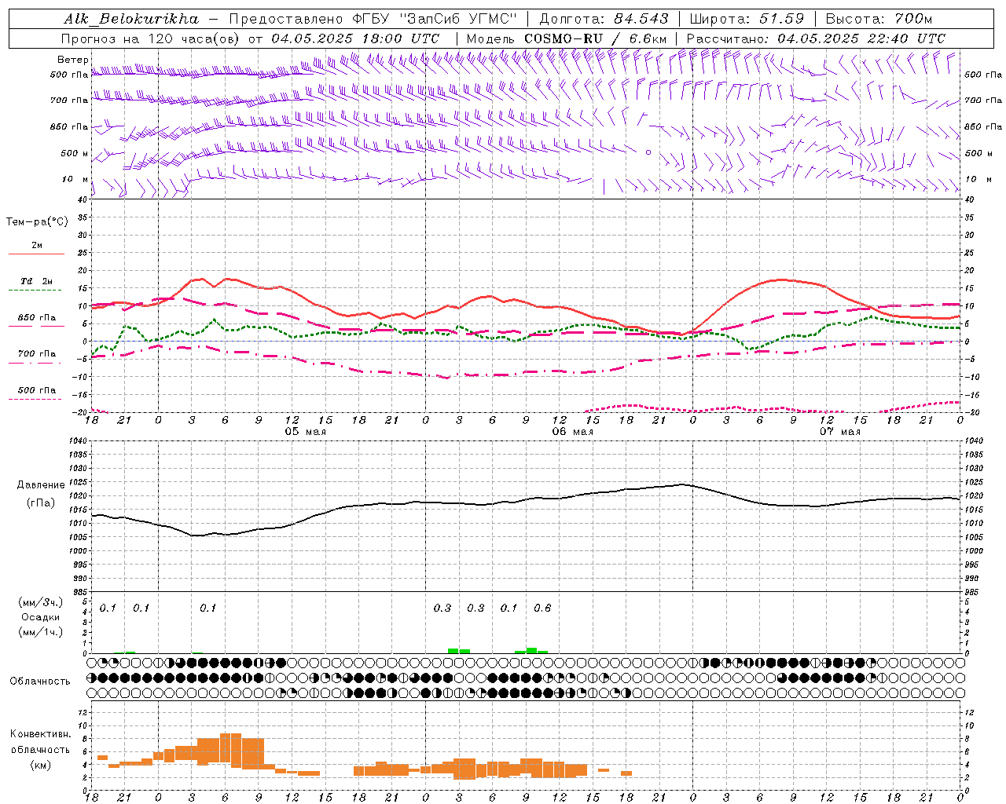Click the 'Ветер' wind section label
This screenshot has height=804, width=1006.
pyautogui.click(x=72, y=60)
